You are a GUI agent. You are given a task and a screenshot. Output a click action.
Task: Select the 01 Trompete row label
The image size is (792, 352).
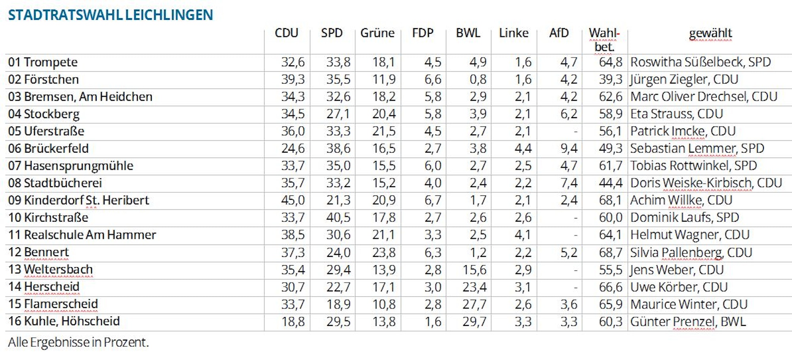43,62
